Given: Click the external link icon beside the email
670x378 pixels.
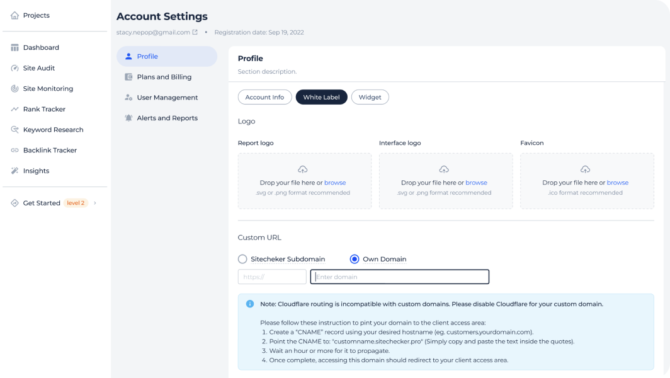Looking at the screenshot, I should (195, 32).
